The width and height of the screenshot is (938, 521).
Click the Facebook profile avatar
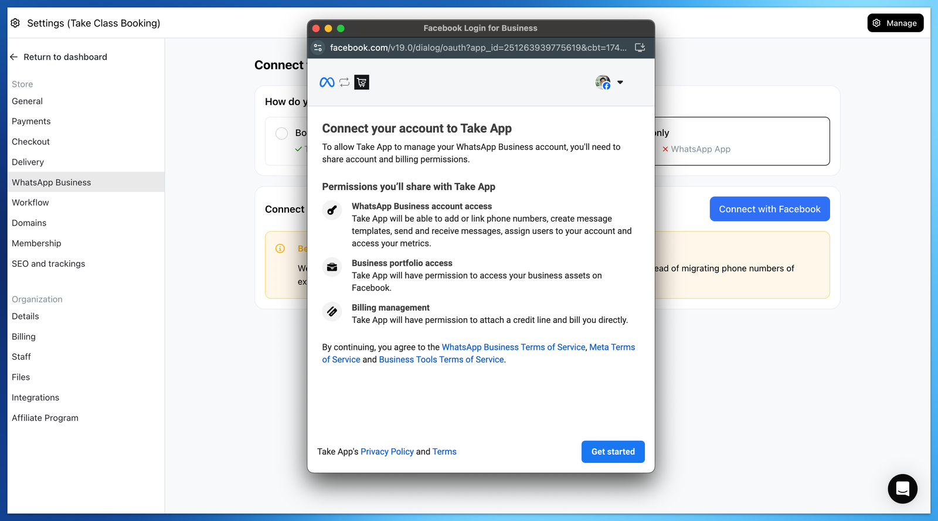(x=603, y=83)
